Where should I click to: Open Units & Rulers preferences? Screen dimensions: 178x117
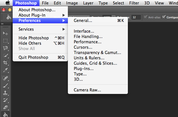98,58
